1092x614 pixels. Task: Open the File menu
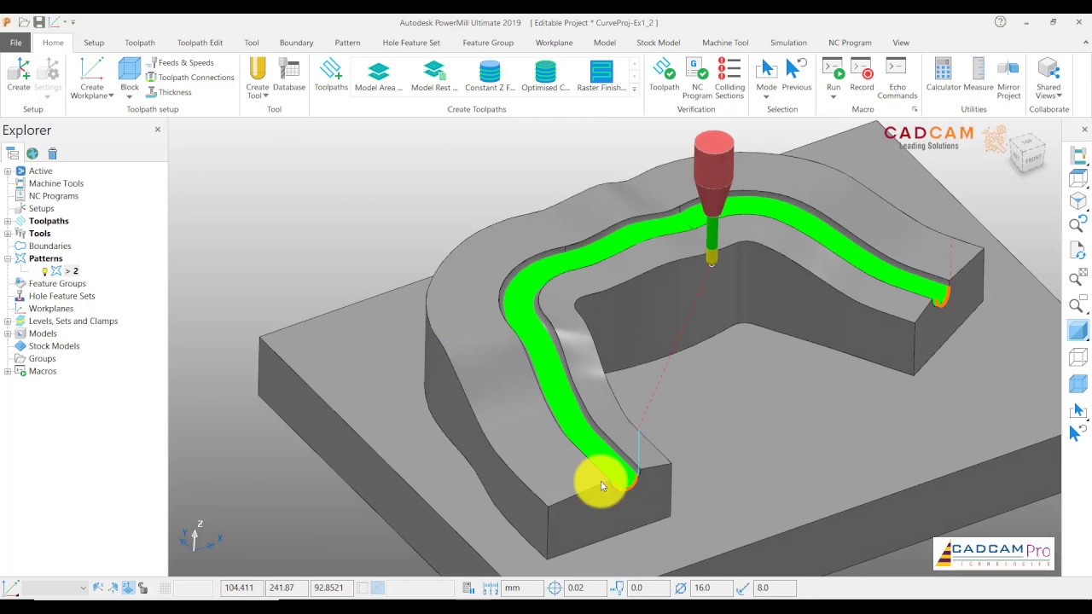pyautogui.click(x=15, y=43)
